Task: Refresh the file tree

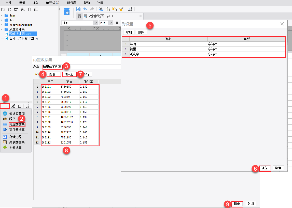Action: click(10, 9)
